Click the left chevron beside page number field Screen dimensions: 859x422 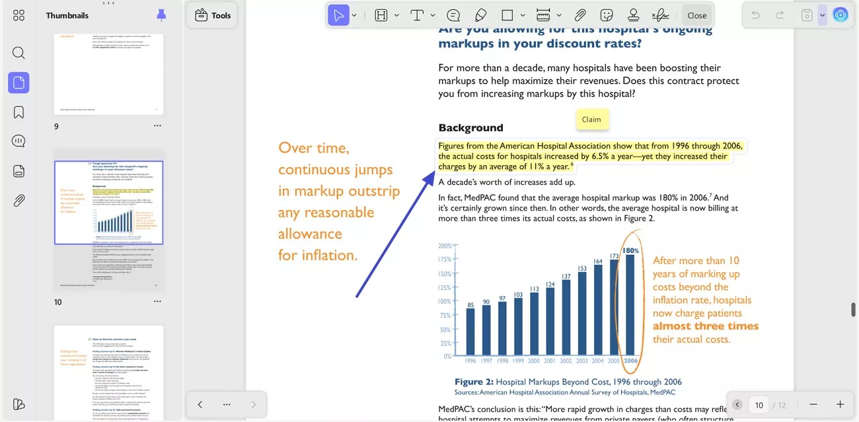click(x=737, y=405)
